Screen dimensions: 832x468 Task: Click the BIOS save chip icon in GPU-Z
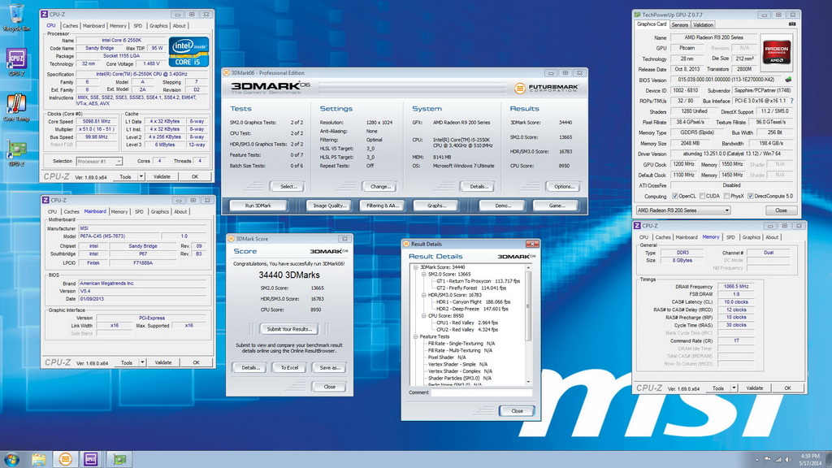pyautogui.click(x=788, y=80)
